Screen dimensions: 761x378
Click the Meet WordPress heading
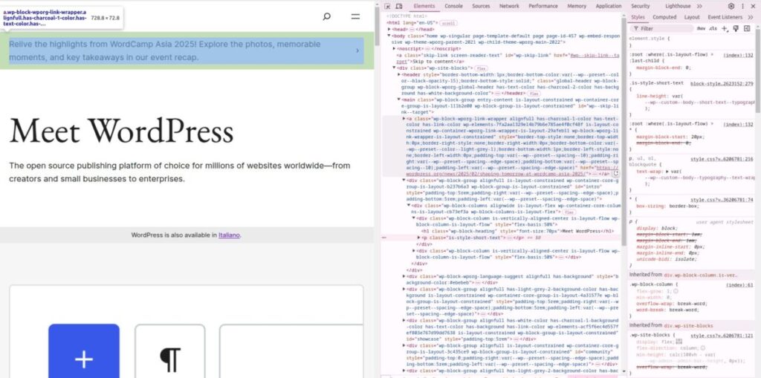click(121, 131)
